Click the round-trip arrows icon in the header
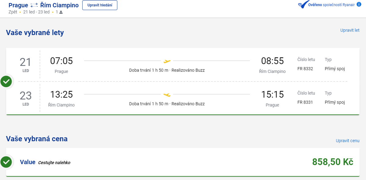Screen dimensions: 366x180 [34, 5]
